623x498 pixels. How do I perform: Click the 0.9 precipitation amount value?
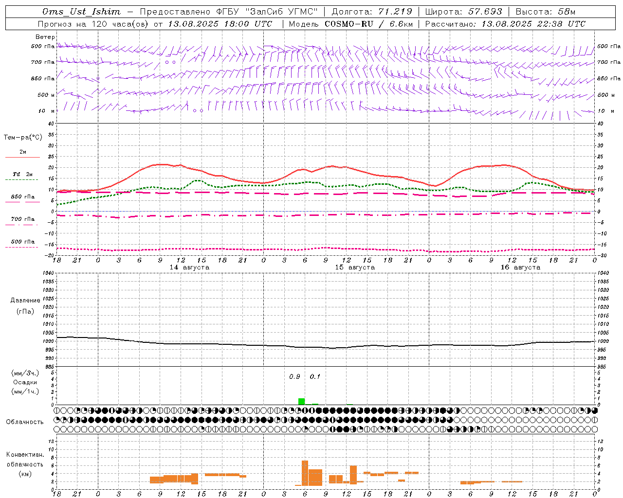click(x=294, y=377)
